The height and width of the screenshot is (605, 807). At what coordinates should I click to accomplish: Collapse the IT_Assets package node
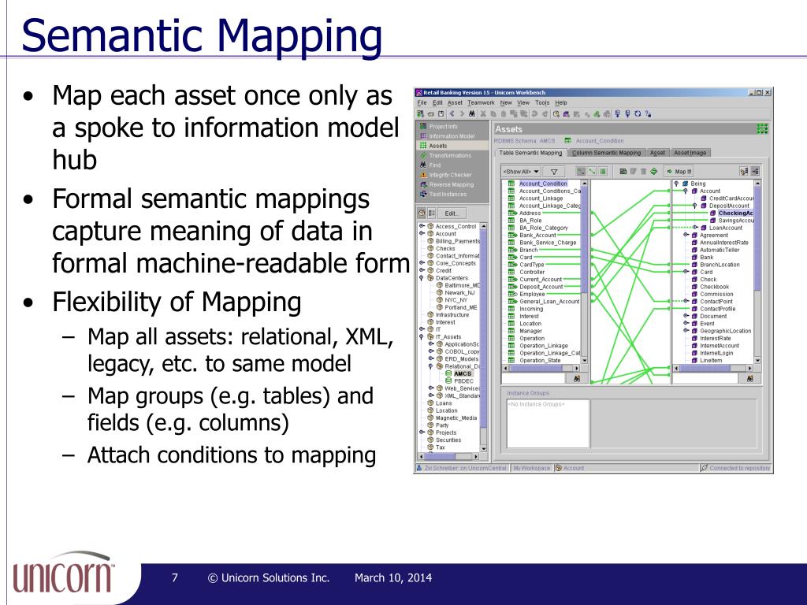[x=422, y=337]
